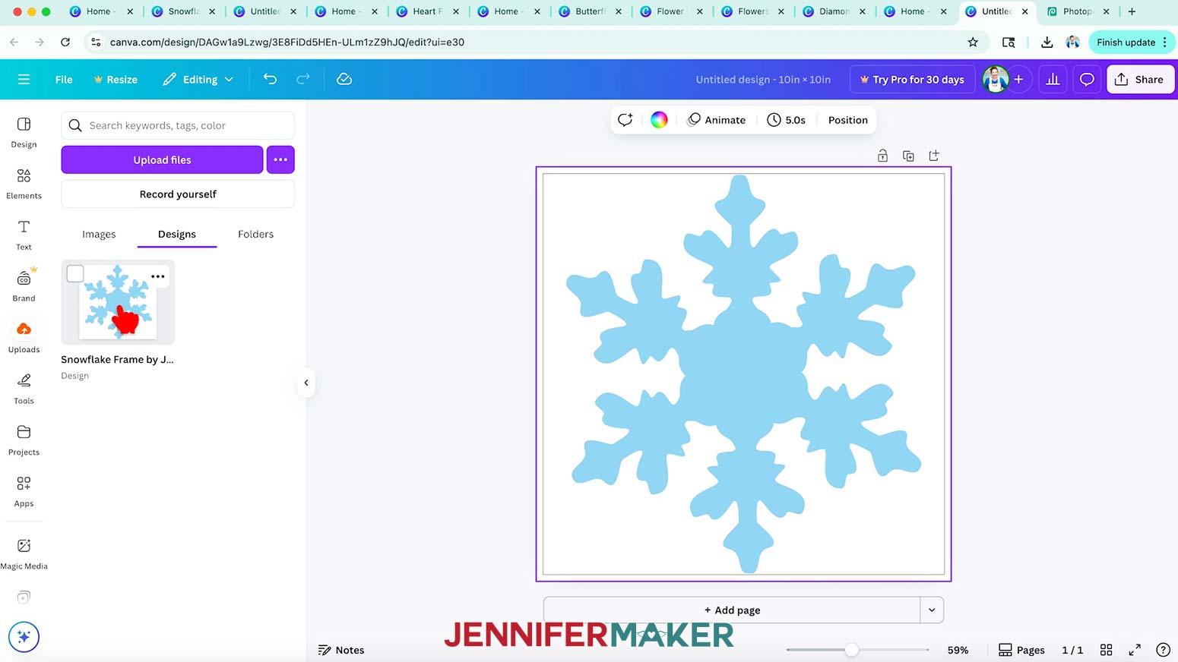This screenshot has width=1178, height=662.
Task: Click the Magic refresh icon in toolbar
Action: point(625,120)
